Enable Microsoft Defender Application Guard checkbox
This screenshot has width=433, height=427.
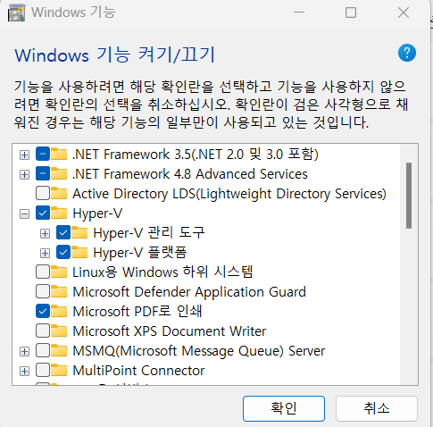click(x=43, y=292)
